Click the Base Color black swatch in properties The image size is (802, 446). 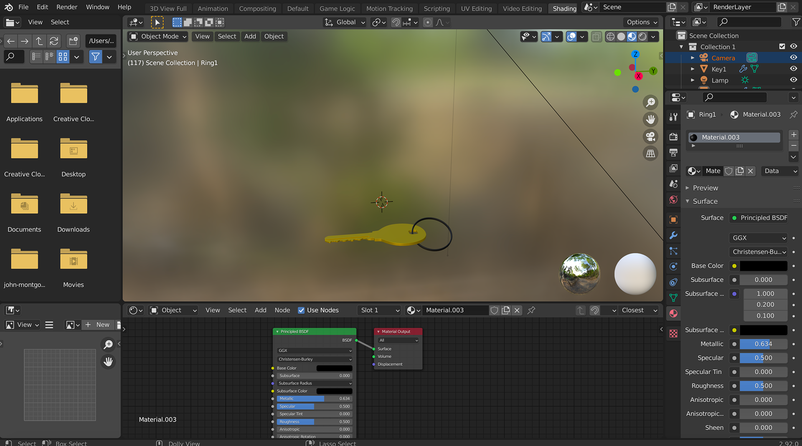764,266
